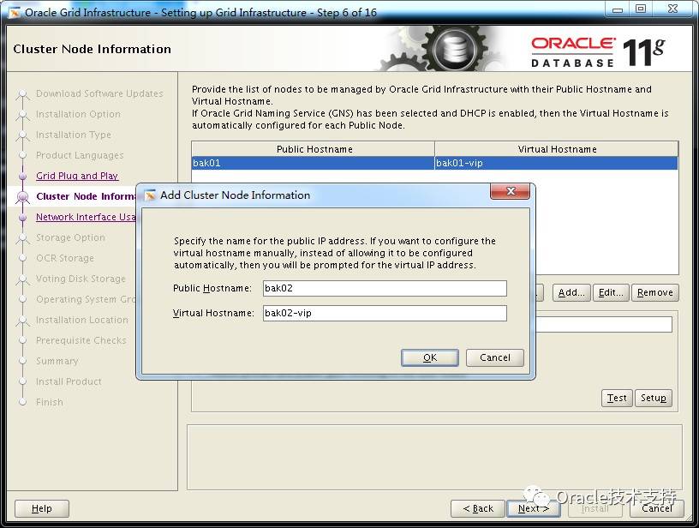This screenshot has height=528, width=699.
Task: Open the Grid Plug and Play step link
Action: click(x=77, y=176)
